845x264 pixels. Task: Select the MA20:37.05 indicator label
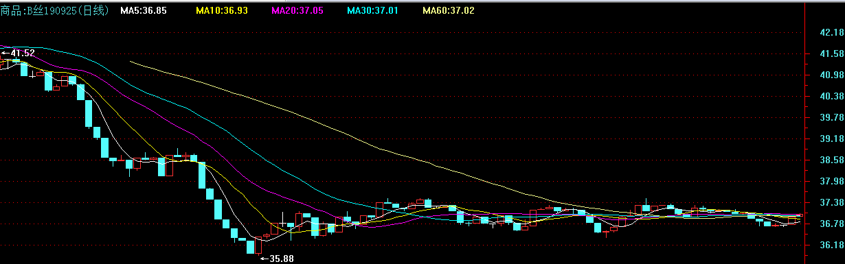[297, 10]
